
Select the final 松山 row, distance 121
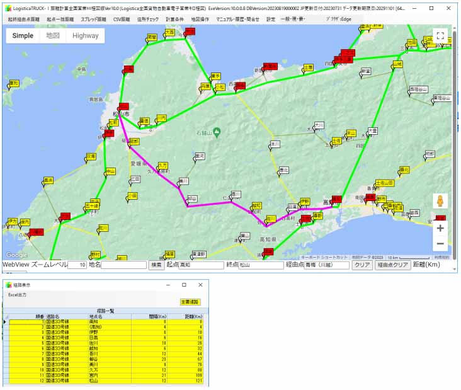tap(106, 381)
